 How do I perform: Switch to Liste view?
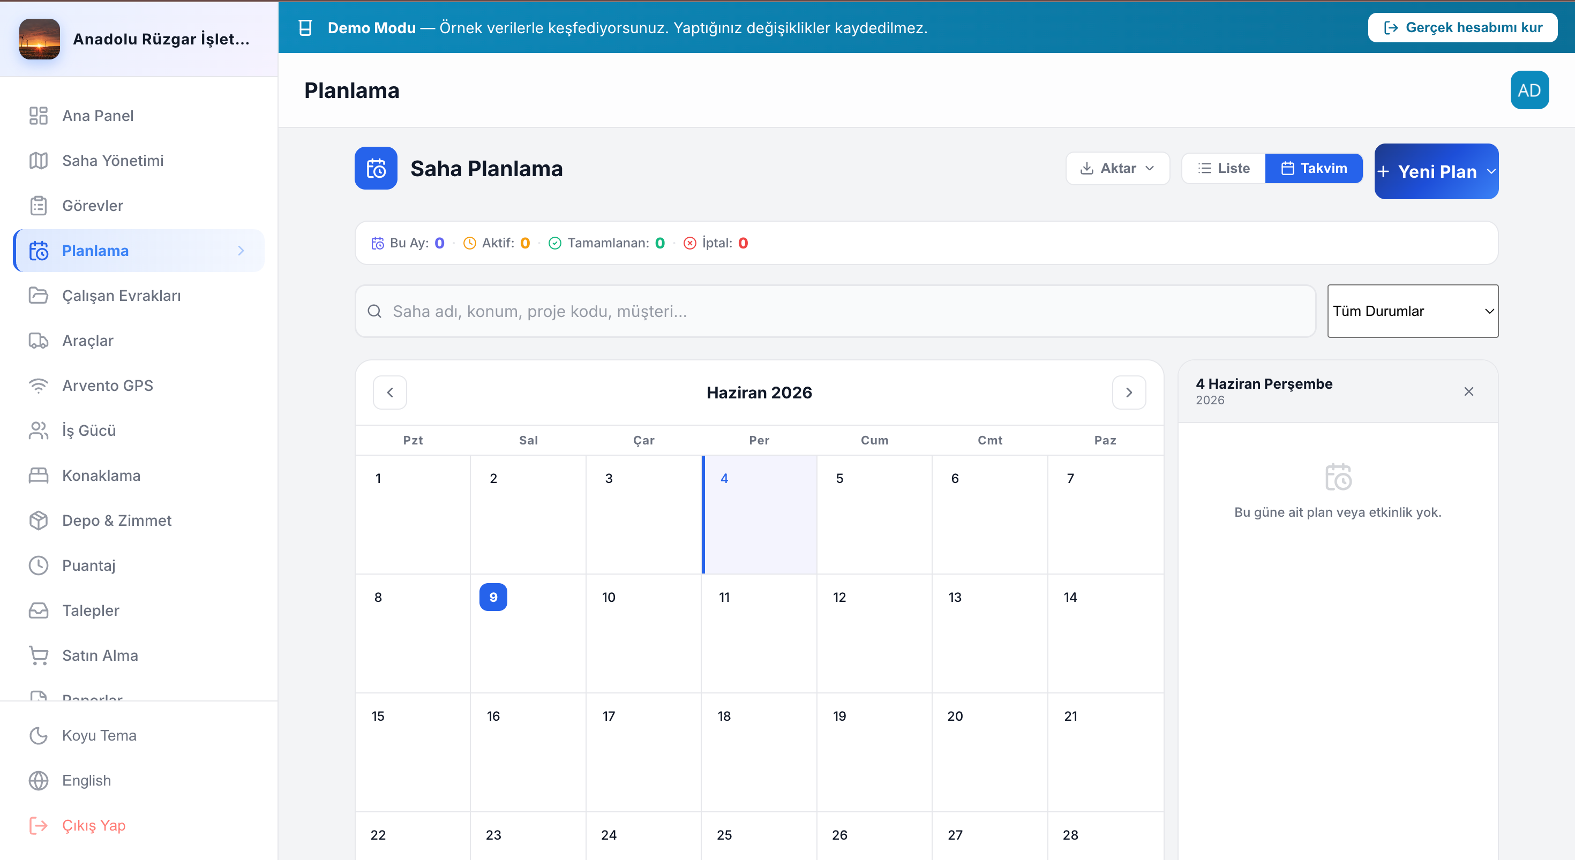click(1224, 168)
